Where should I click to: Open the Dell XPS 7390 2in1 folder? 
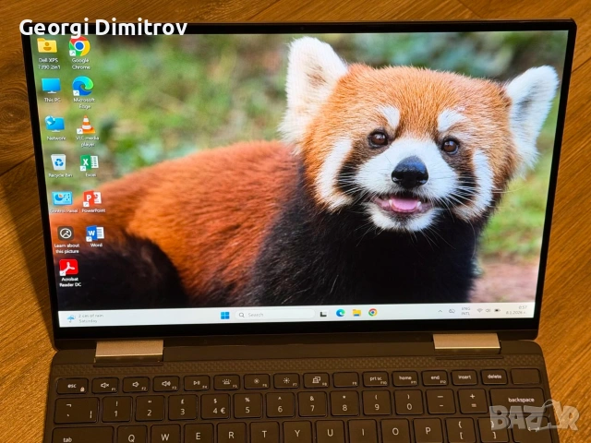[48, 54]
